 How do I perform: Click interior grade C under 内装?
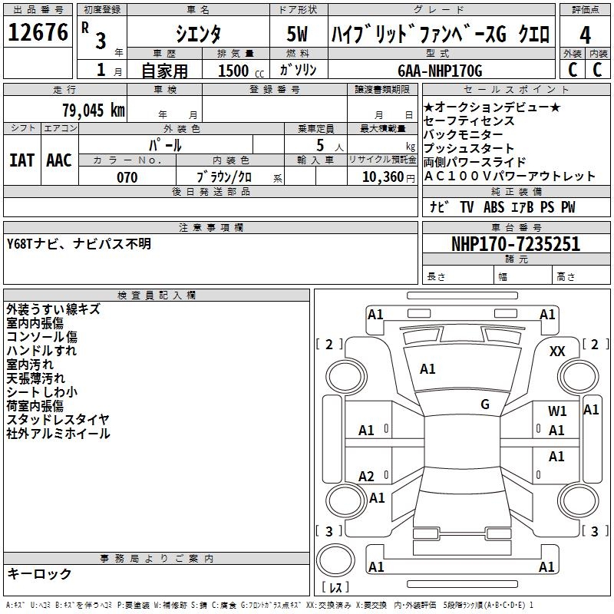click(597, 70)
